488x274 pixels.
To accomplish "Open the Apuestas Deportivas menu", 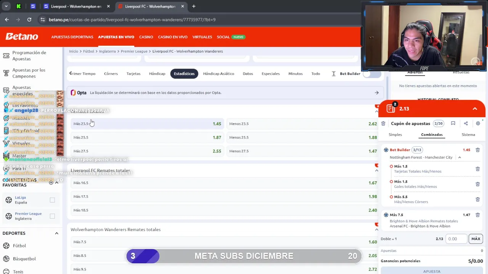I will pos(72,37).
